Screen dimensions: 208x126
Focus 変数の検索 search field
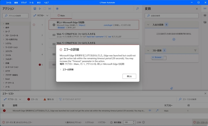[x=172, y=16]
